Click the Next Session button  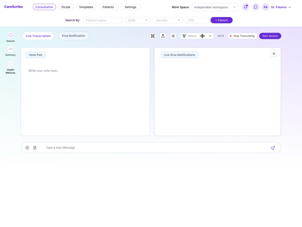[270, 36]
